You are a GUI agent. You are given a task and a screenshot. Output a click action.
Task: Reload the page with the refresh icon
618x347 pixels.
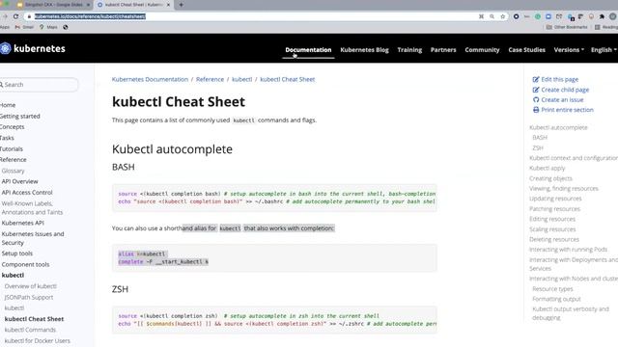[15, 16]
